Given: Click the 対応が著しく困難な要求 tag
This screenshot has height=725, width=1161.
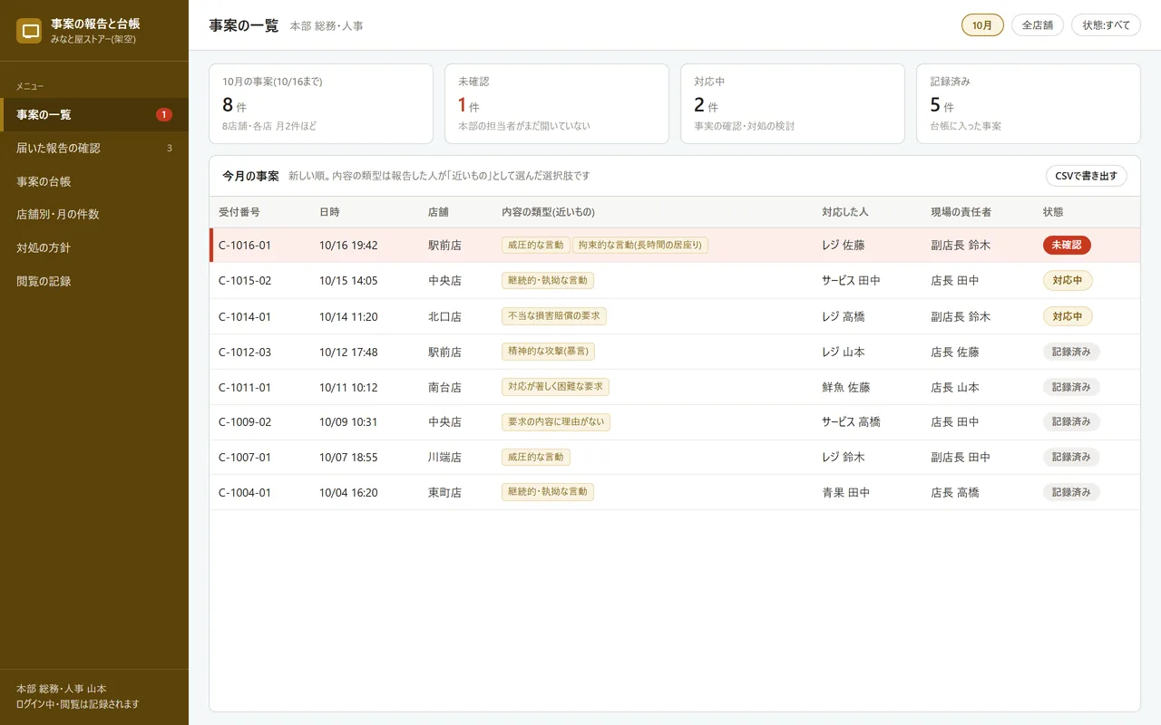Looking at the screenshot, I should 555,387.
